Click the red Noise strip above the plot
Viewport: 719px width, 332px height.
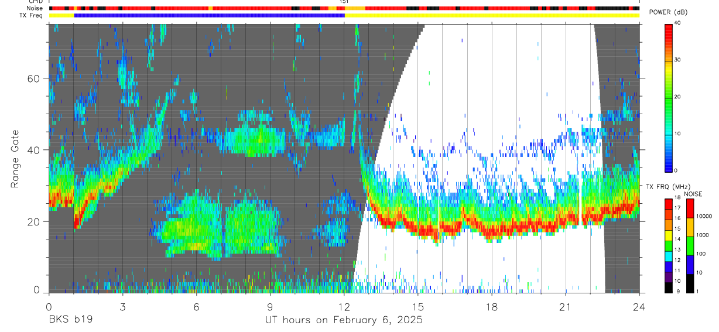[x=344, y=8]
